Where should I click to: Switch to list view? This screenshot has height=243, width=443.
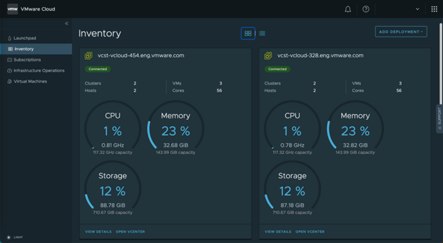tap(262, 33)
